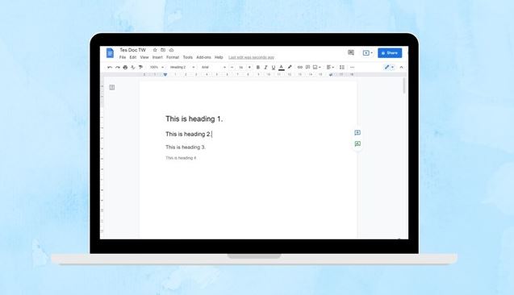Toggle italic formatting
Viewport: 514px width, 295px height.
coord(265,67)
